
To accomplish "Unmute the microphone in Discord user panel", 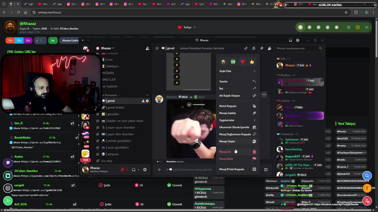I will click(122, 170).
